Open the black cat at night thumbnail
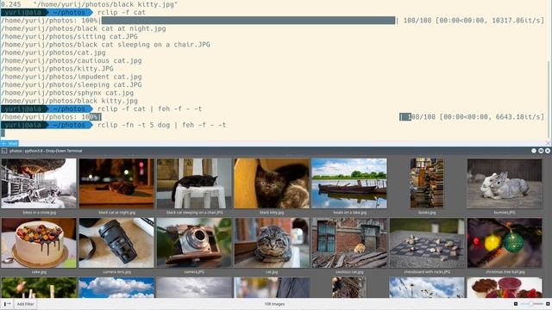The width and height of the screenshot is (552, 310). [116, 183]
